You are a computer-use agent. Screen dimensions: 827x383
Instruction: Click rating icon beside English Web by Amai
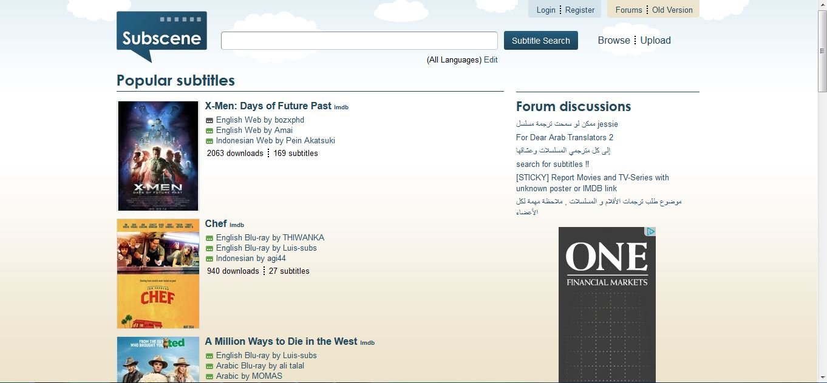click(209, 131)
